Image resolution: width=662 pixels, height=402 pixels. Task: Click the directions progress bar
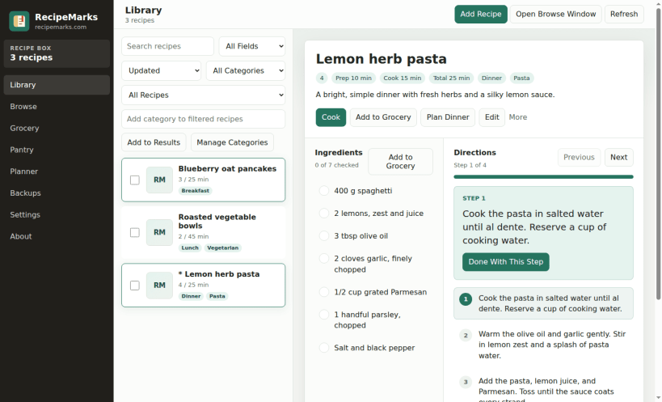coord(543,177)
